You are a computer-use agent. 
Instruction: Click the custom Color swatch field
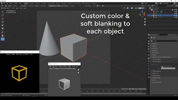click(168, 68)
